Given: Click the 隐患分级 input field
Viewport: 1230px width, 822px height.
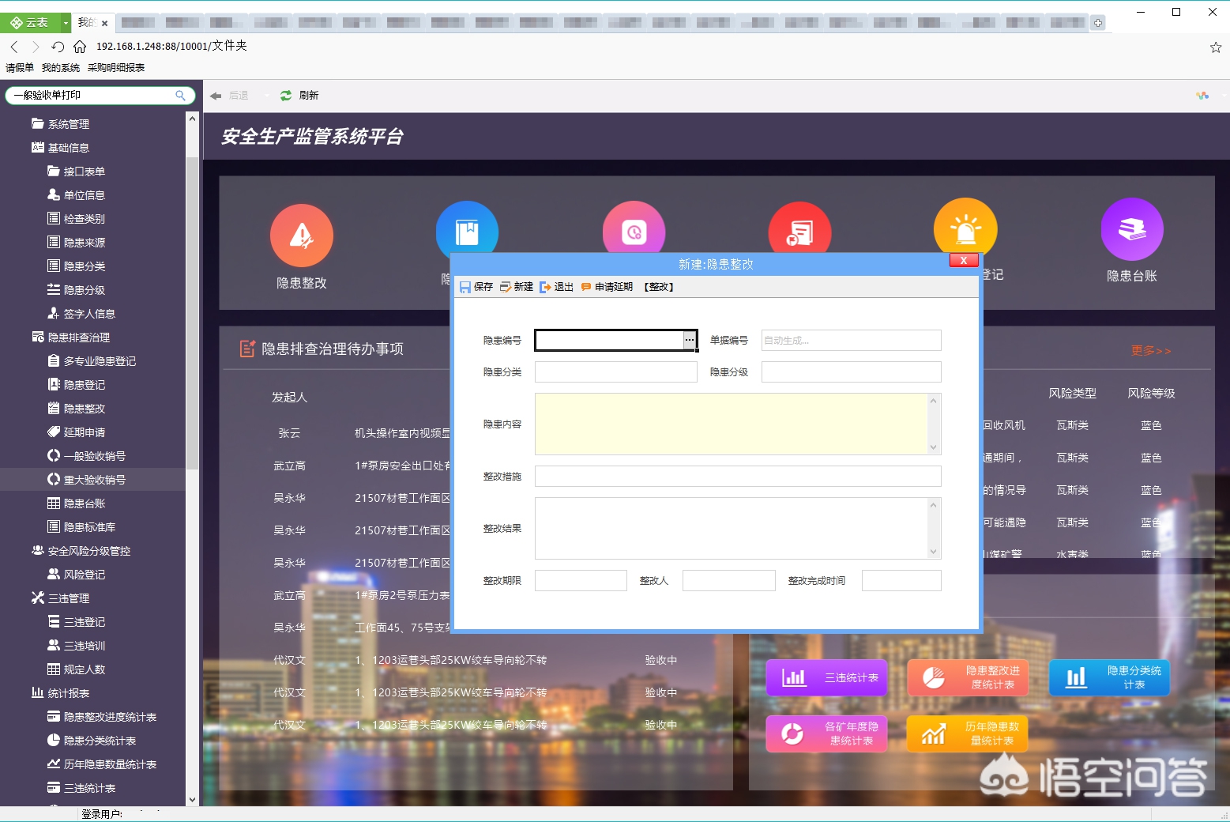Looking at the screenshot, I should [851, 371].
